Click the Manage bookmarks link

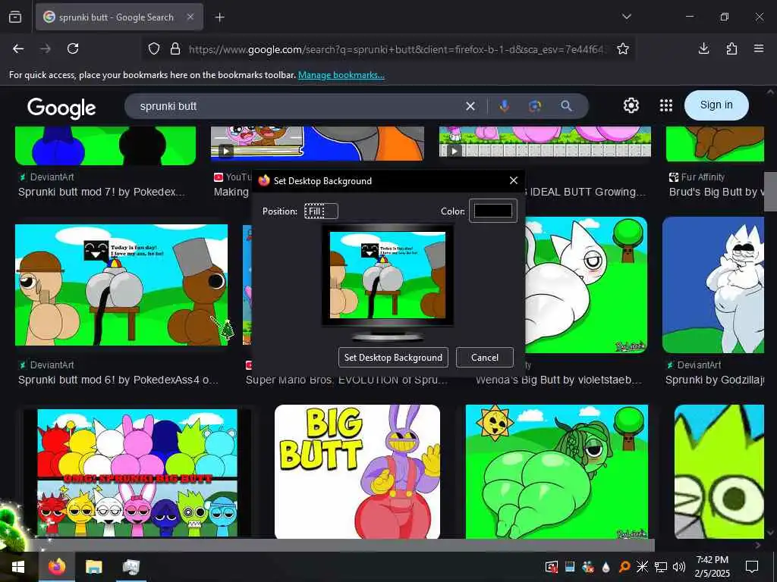point(341,75)
